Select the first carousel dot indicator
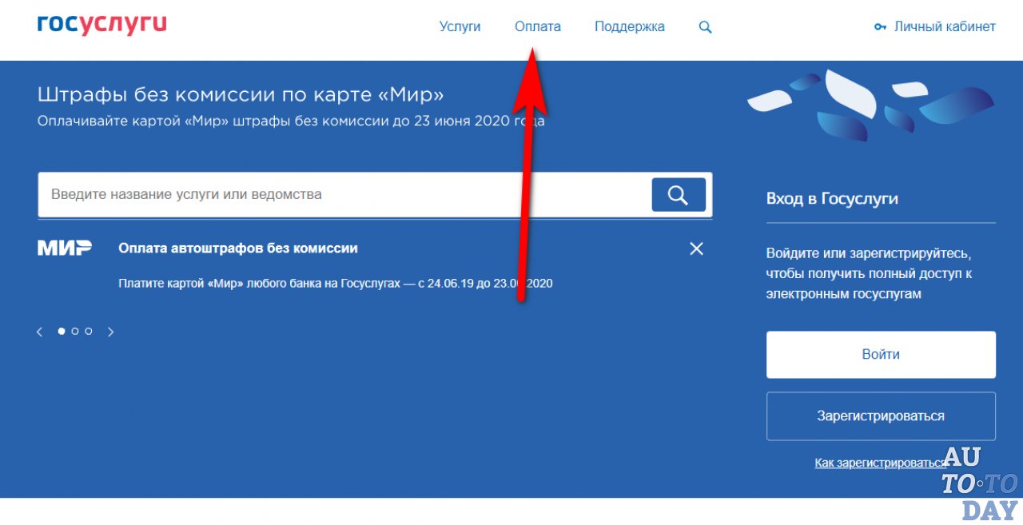 point(61,331)
